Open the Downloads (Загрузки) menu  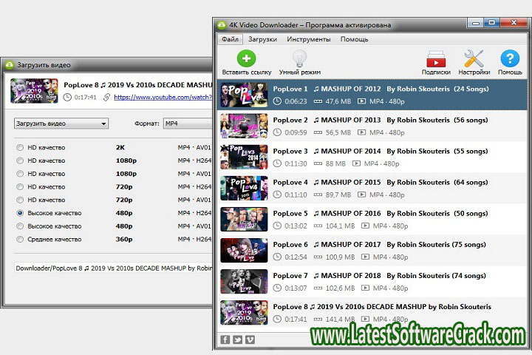(x=262, y=39)
